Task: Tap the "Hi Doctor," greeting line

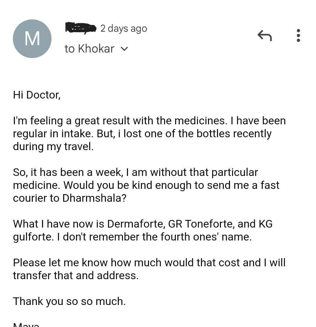Action: (x=37, y=95)
